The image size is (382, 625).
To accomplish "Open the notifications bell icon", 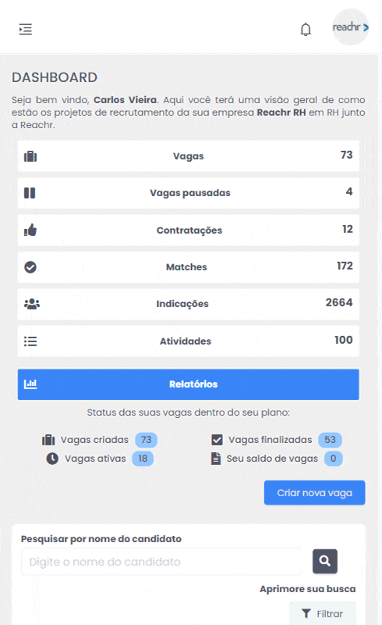I will 306,29.
